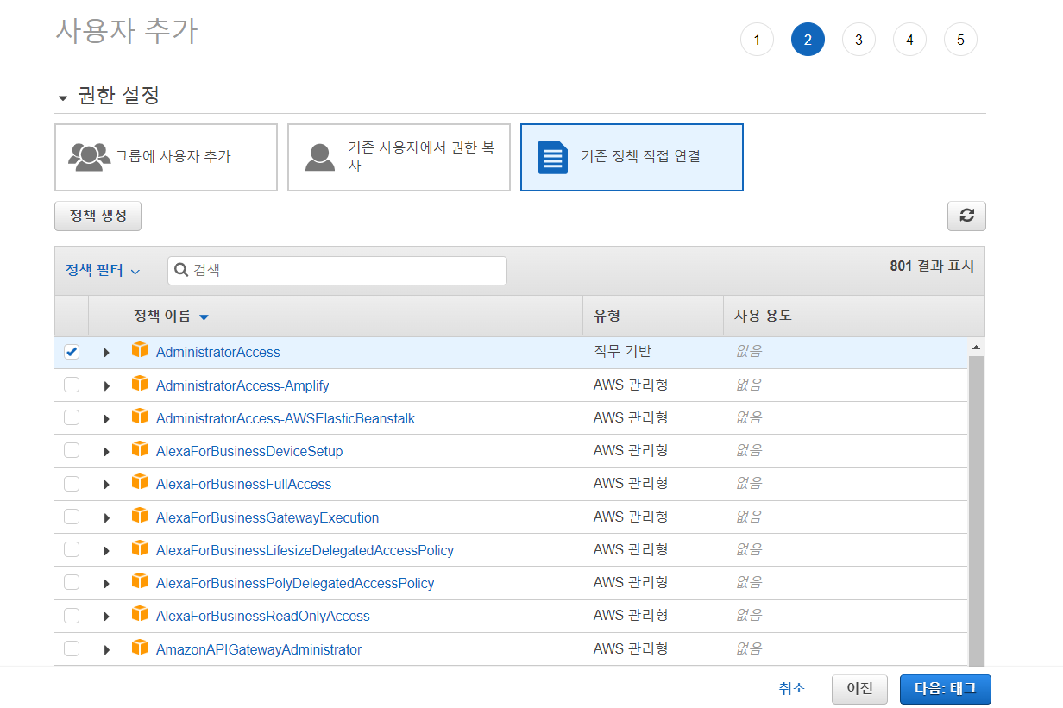Click the scrollbar up arrow
The image size is (1063, 708).
976,347
